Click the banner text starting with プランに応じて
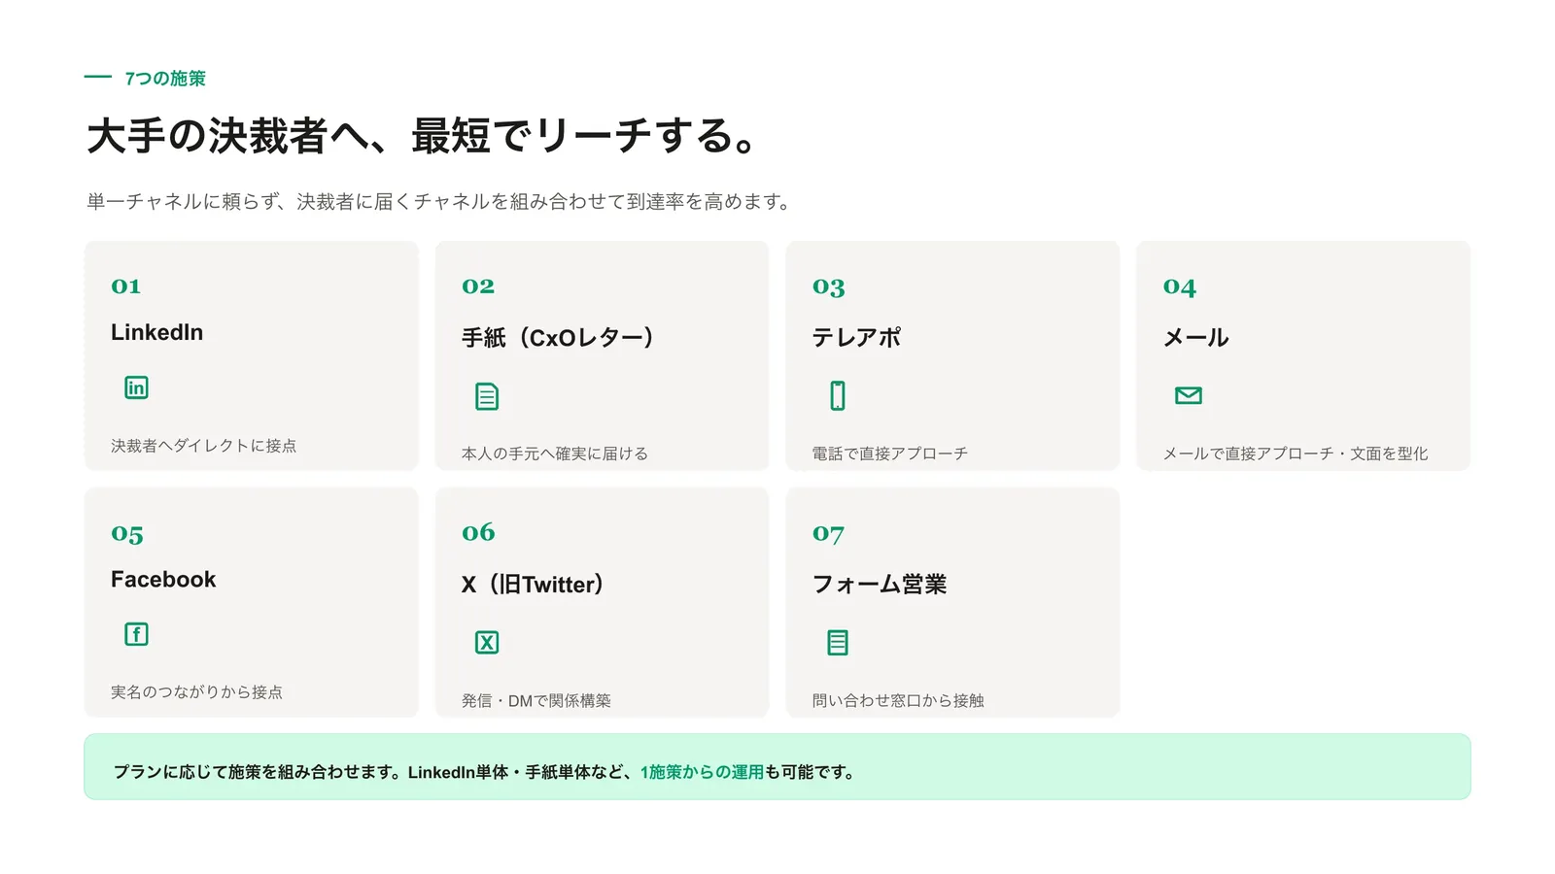The image size is (1555, 874). pos(485,772)
